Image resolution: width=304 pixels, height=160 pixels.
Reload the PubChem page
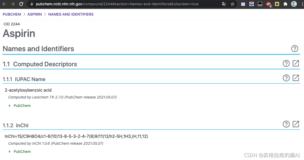21,4
